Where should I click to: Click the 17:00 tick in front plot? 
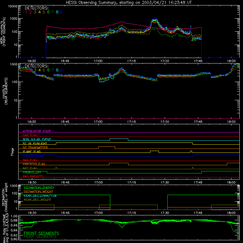pos(98,61)
